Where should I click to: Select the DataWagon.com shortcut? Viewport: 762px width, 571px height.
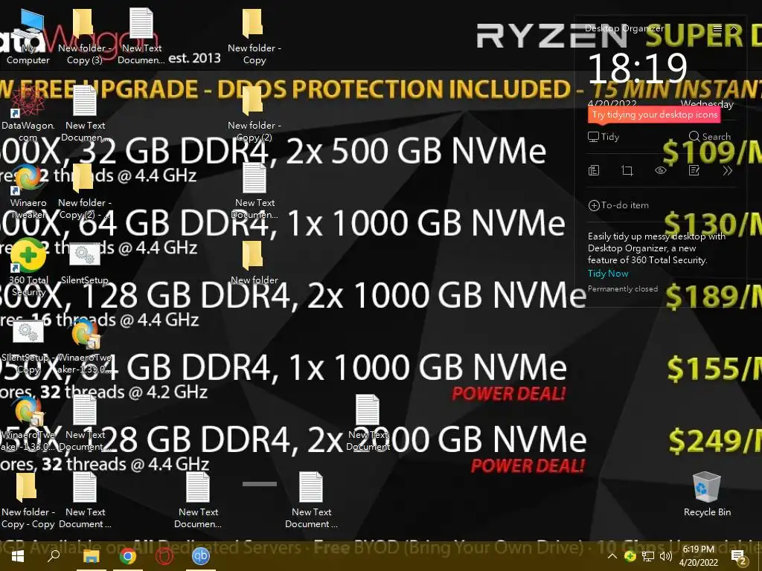[x=28, y=114]
